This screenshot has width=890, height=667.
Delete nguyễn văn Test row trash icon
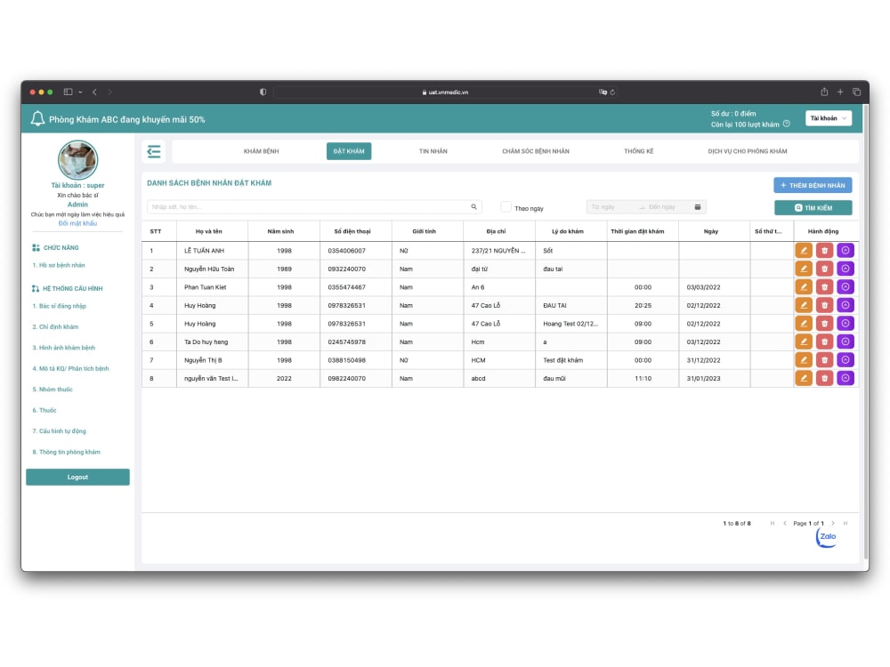(x=824, y=378)
